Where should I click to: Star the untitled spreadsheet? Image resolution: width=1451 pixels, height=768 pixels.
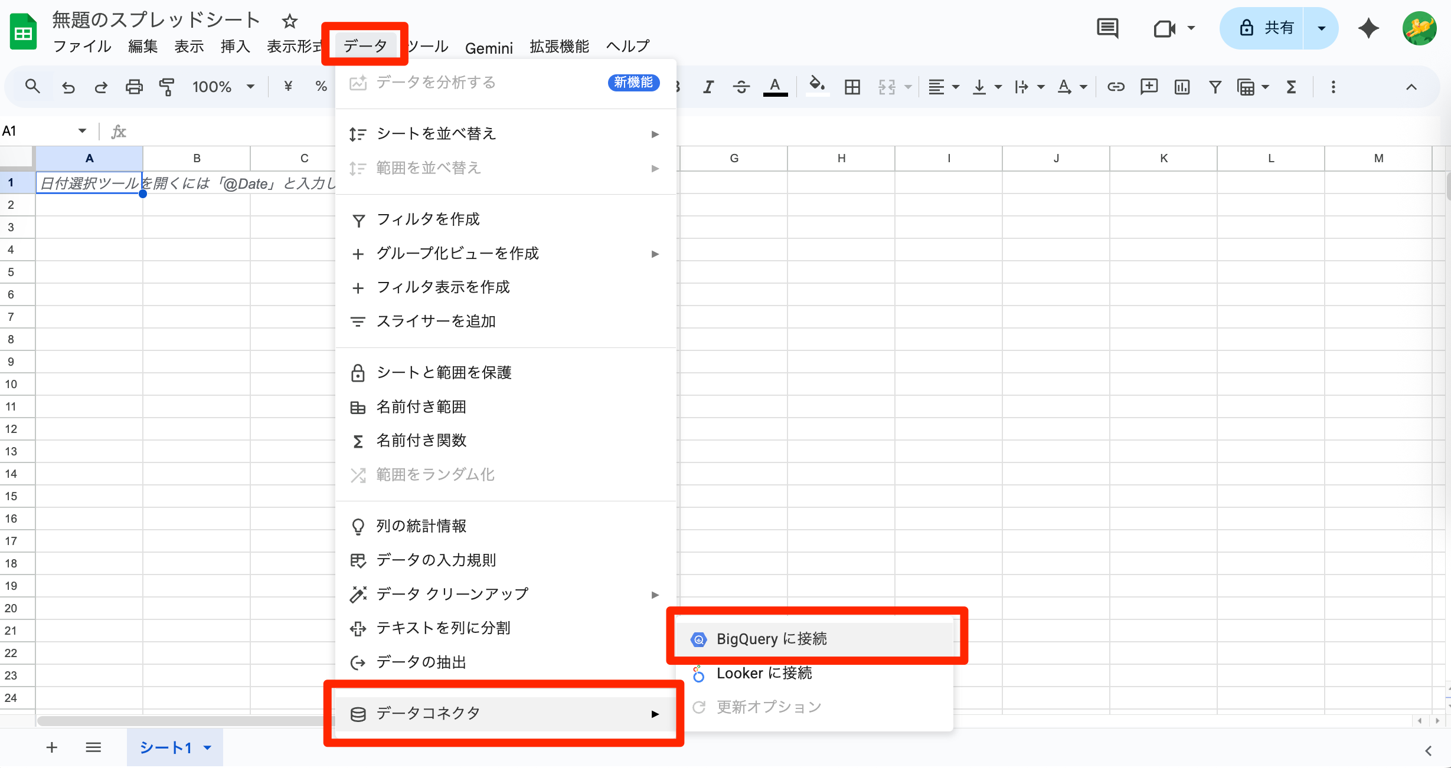289,22
